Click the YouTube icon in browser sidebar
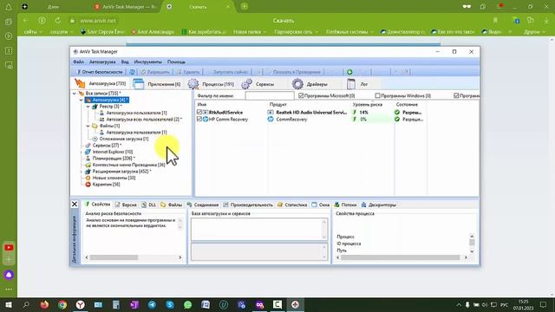The image size is (555, 312). tap(9, 248)
